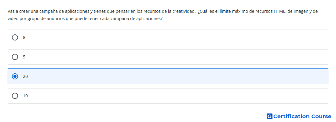Open the Certification Course link text
The height and width of the screenshot is (122, 336).
click(x=302, y=116)
